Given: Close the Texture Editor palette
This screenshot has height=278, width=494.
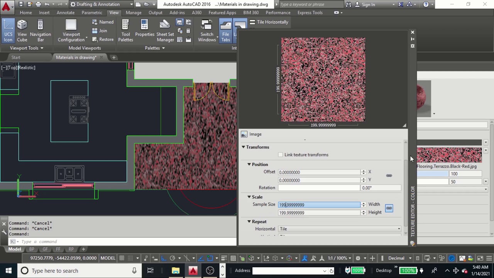Looking at the screenshot, I should 412,32.
